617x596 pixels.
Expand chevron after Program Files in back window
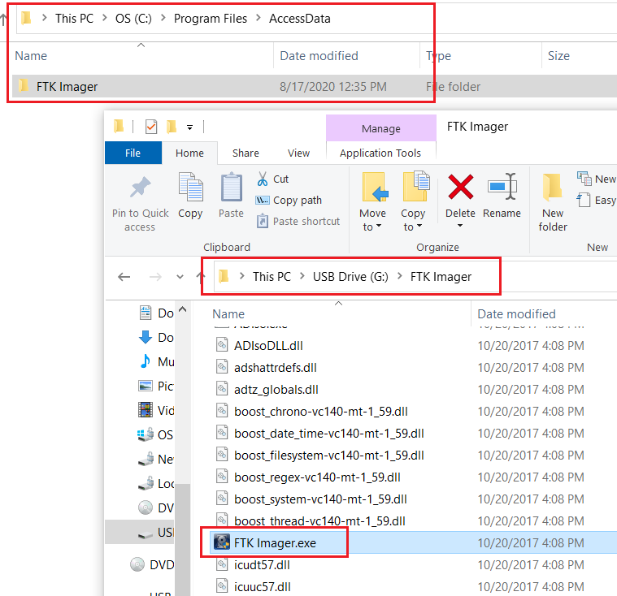[259, 18]
